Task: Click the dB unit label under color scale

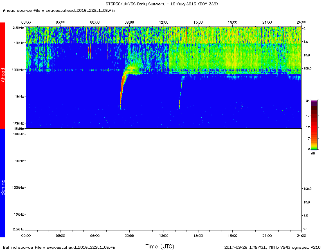Action: pos(313,153)
